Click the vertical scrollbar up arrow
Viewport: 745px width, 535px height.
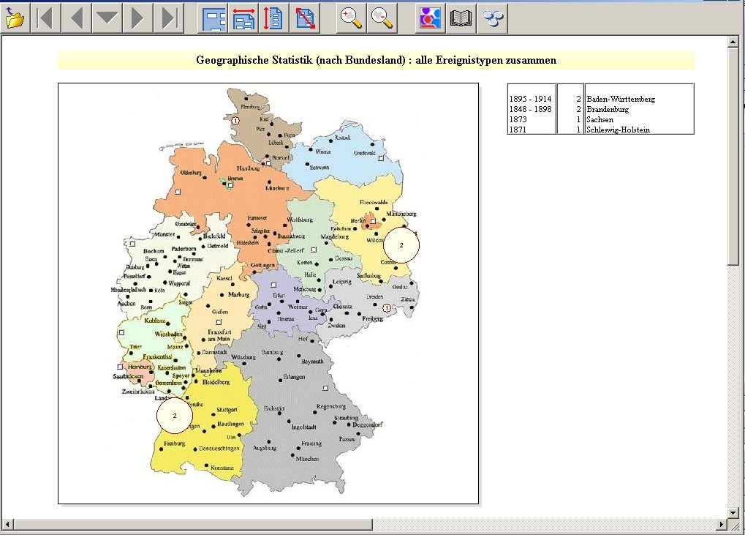733,42
